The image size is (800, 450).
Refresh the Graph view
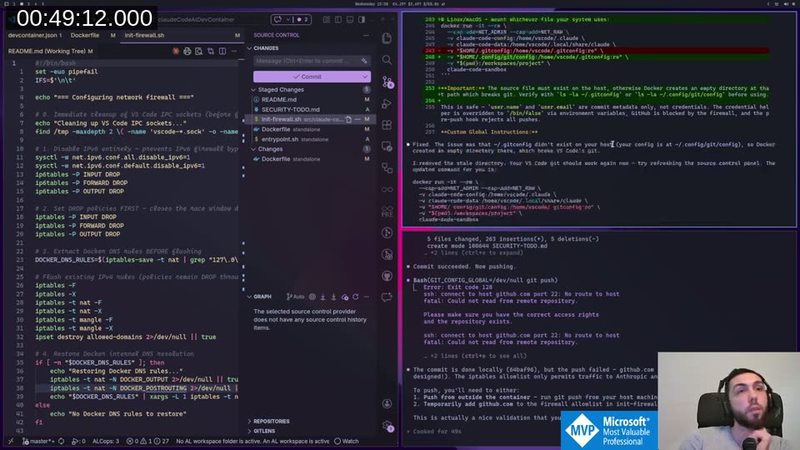(356, 297)
